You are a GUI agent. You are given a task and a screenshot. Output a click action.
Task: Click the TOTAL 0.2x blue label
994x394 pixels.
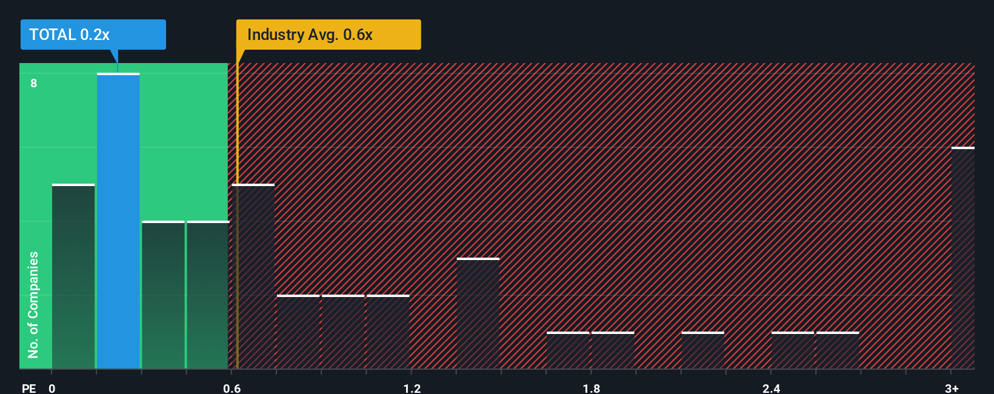pyautogui.click(x=93, y=35)
